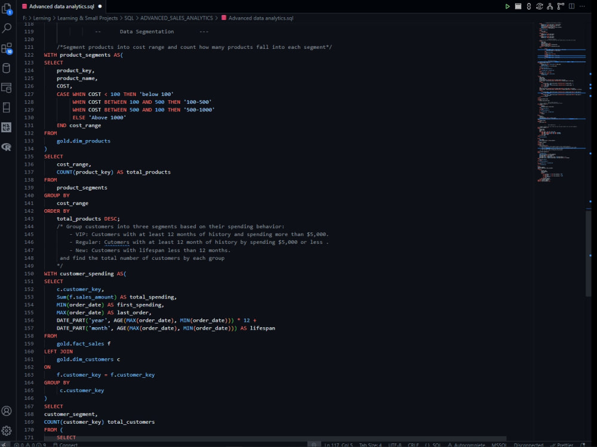Click 'ELSE 'Above 1000'' line
Image resolution: width=597 pixels, height=447 pixels.
(x=99, y=117)
